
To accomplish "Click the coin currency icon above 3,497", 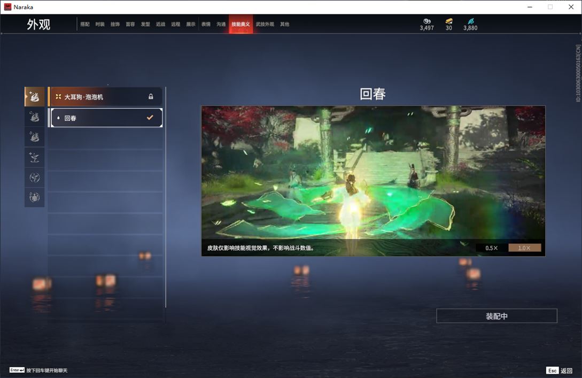I will click(427, 21).
